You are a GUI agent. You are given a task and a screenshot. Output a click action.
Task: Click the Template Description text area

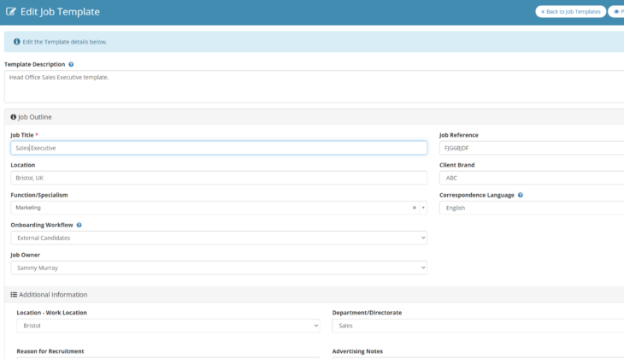(312, 85)
